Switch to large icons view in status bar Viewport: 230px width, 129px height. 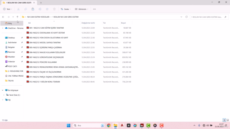pos(227,120)
